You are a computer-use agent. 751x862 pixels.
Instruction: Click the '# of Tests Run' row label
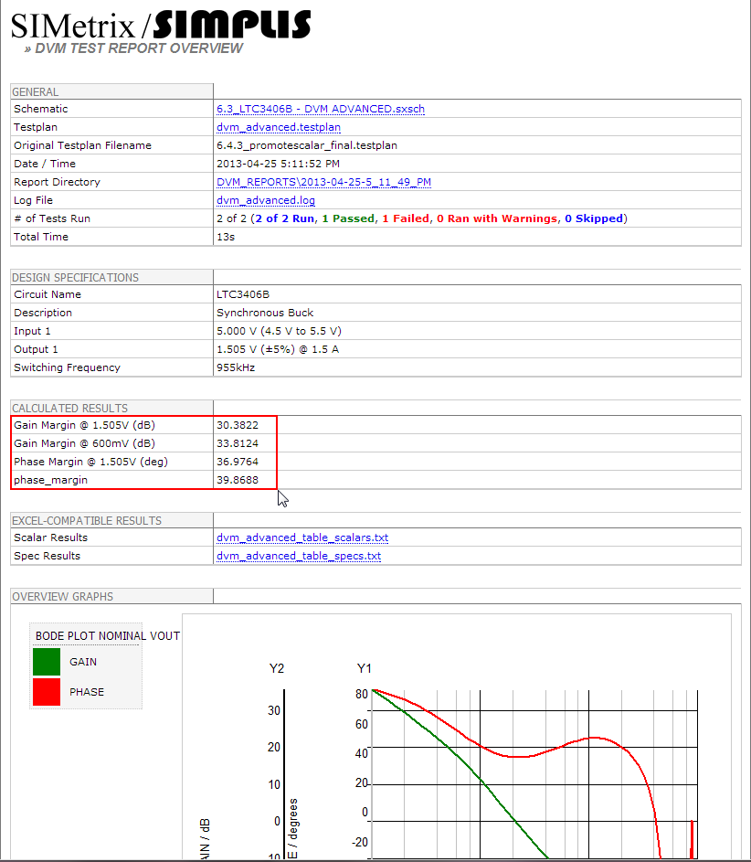click(x=52, y=218)
